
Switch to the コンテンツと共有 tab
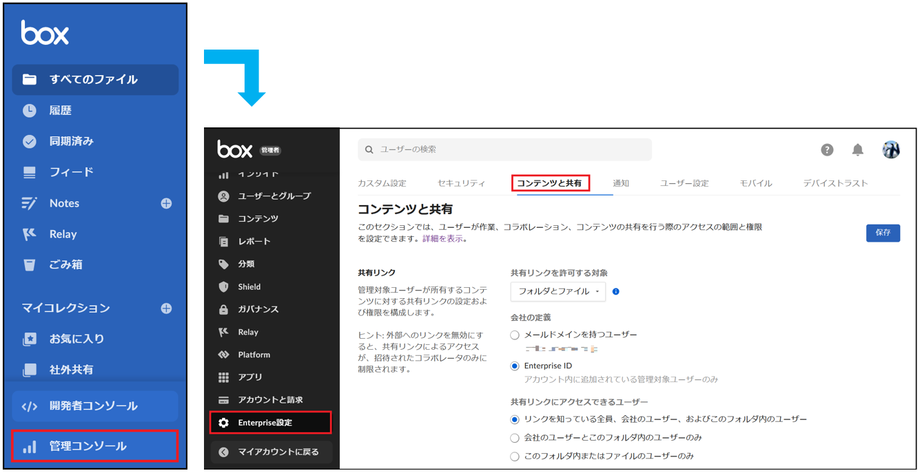549,183
